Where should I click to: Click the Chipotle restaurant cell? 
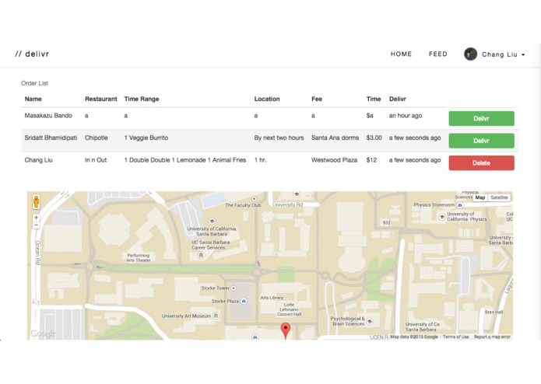click(x=97, y=138)
